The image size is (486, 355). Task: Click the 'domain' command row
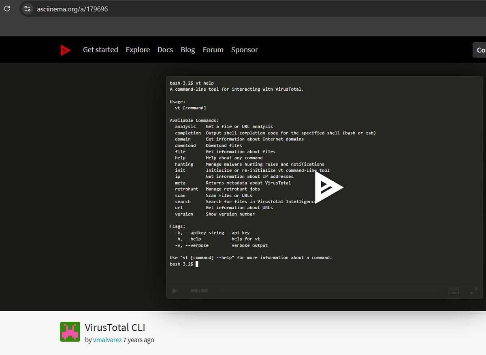[239, 139]
